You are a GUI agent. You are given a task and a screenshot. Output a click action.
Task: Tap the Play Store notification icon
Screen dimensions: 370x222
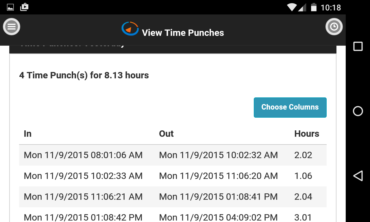click(x=24, y=7)
